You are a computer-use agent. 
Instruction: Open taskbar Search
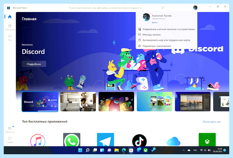(x=88, y=150)
